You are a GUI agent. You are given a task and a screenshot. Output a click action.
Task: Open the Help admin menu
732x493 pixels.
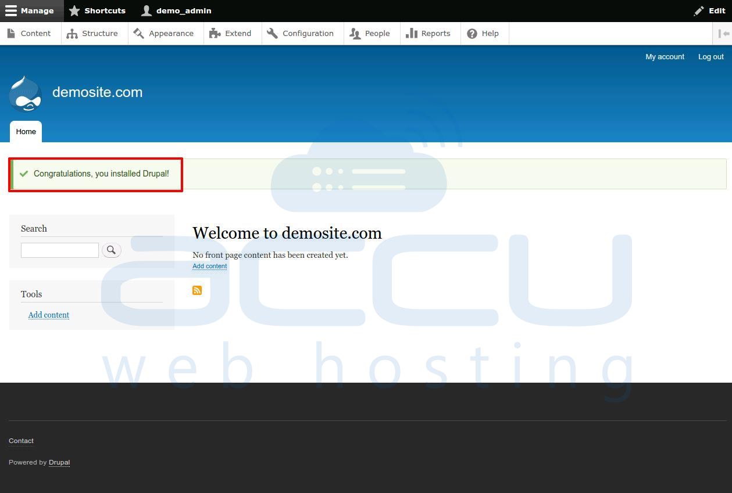coord(484,33)
